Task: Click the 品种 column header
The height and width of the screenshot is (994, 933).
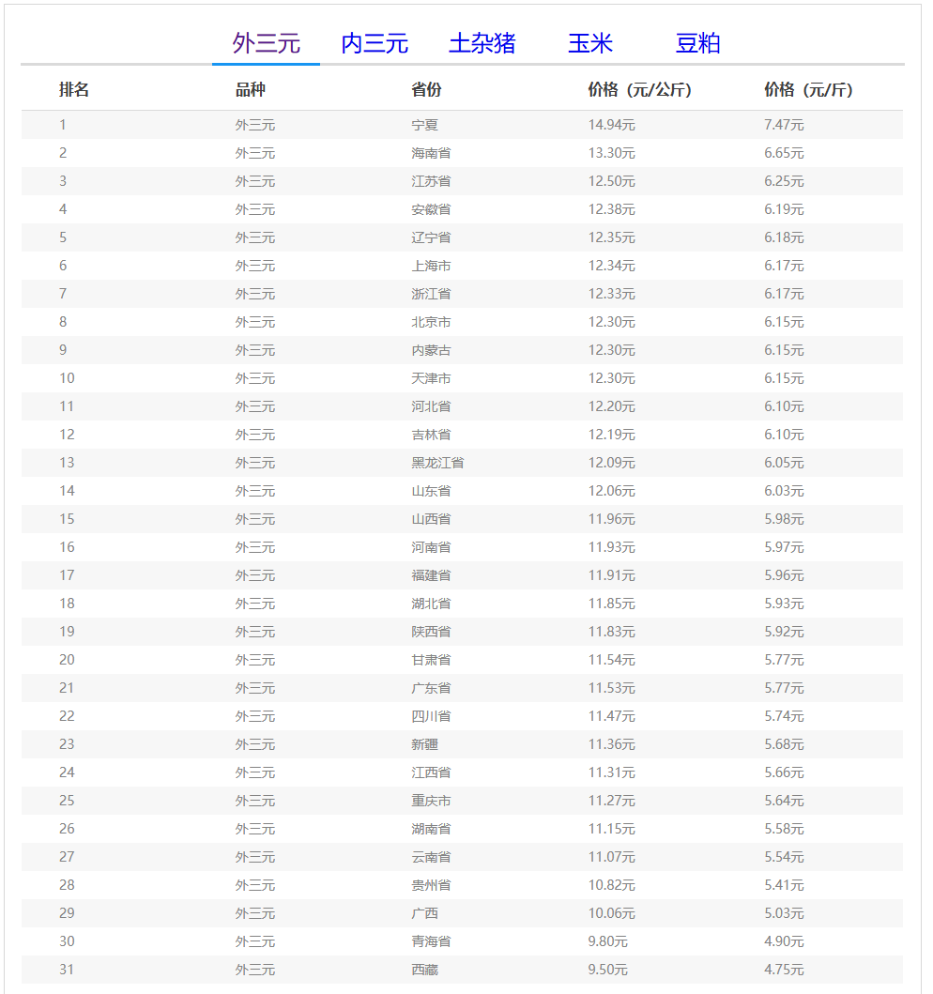Action: (x=251, y=90)
